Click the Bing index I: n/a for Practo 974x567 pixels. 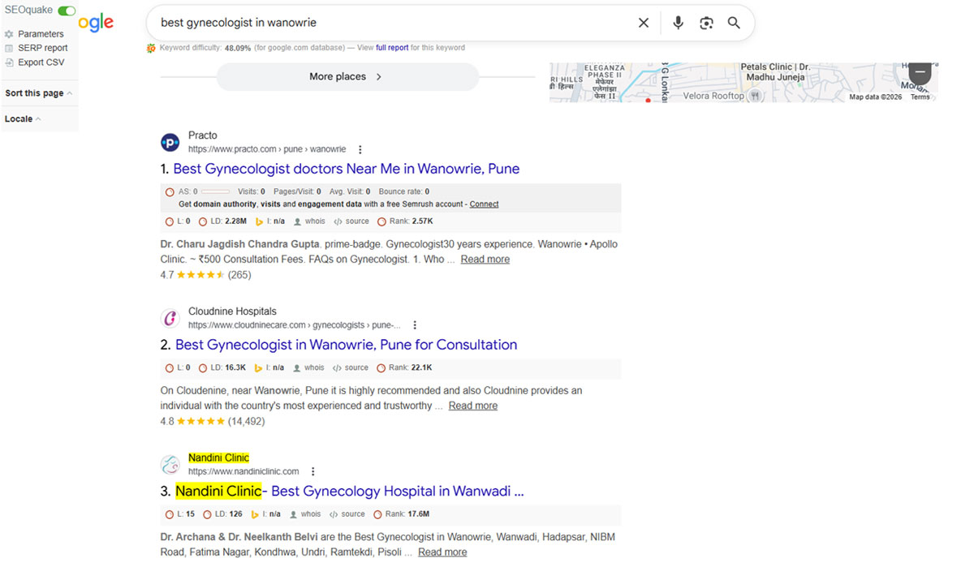click(x=269, y=221)
